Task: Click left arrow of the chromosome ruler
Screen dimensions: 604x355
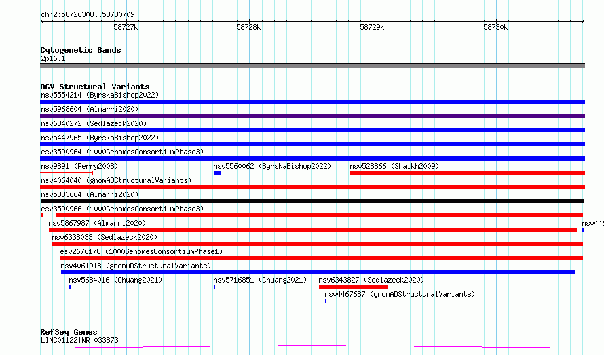Action: click(42, 22)
